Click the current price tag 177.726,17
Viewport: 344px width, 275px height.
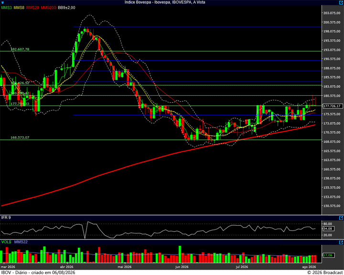[x=333, y=106]
